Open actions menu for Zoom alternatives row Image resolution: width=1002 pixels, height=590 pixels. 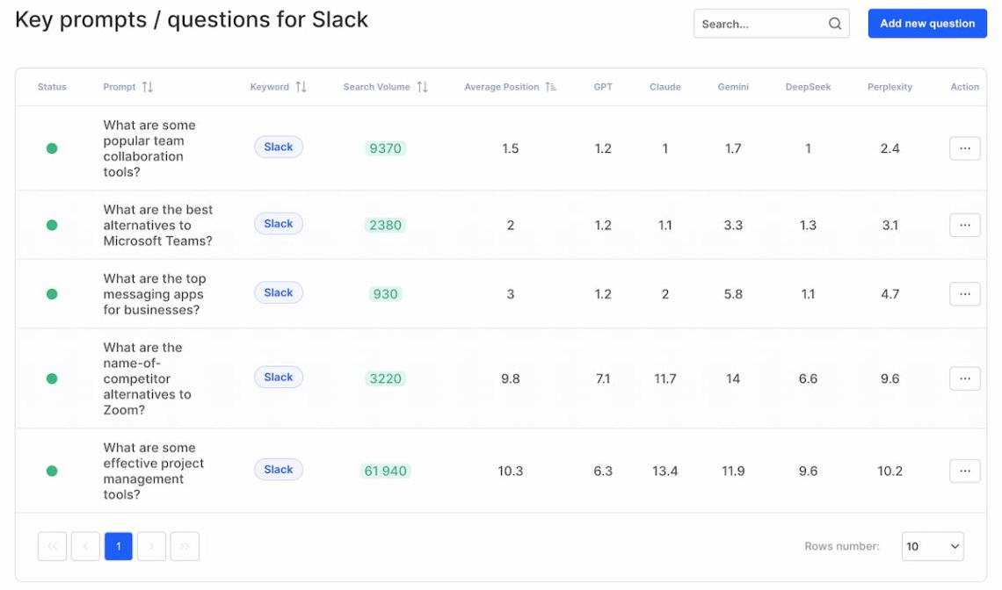[x=964, y=378]
